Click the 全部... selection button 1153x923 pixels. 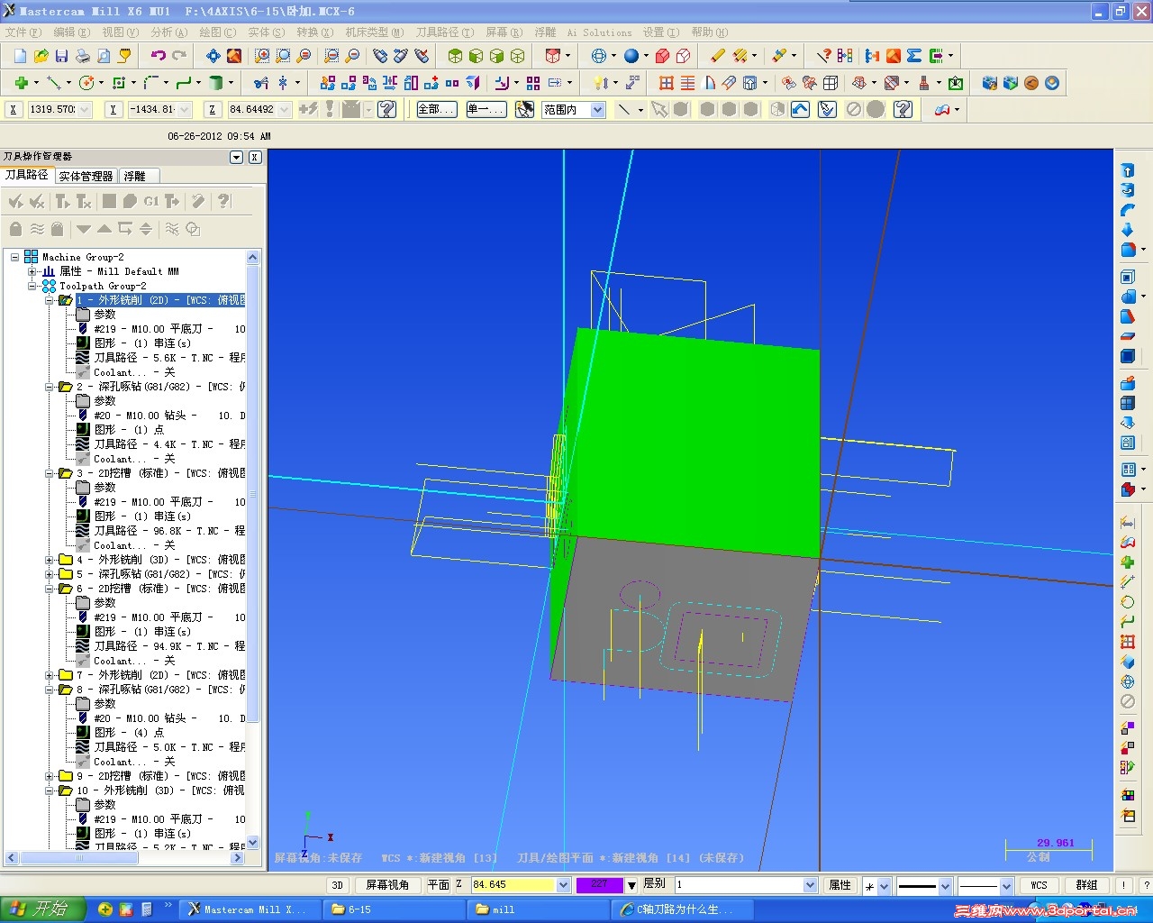435,110
